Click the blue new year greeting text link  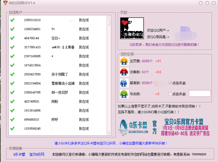(111, 143)
